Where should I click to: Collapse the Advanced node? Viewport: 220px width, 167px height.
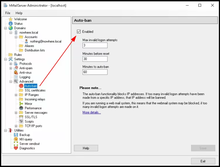click(11, 81)
